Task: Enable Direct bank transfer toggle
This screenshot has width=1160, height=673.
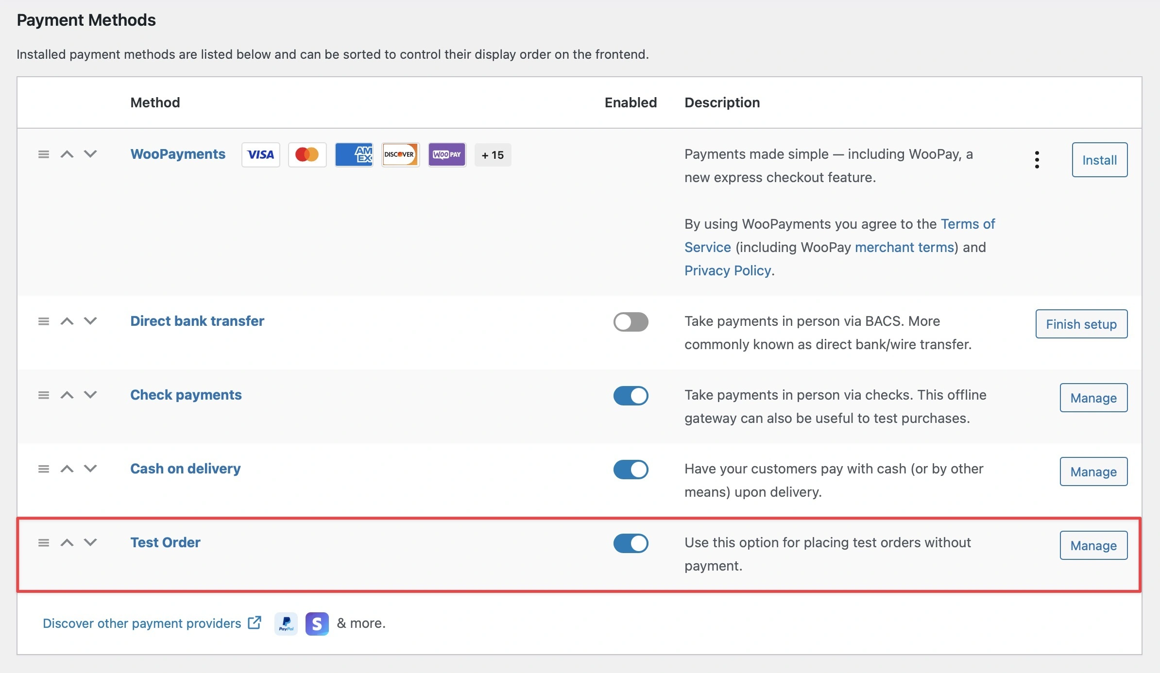Action: (631, 322)
